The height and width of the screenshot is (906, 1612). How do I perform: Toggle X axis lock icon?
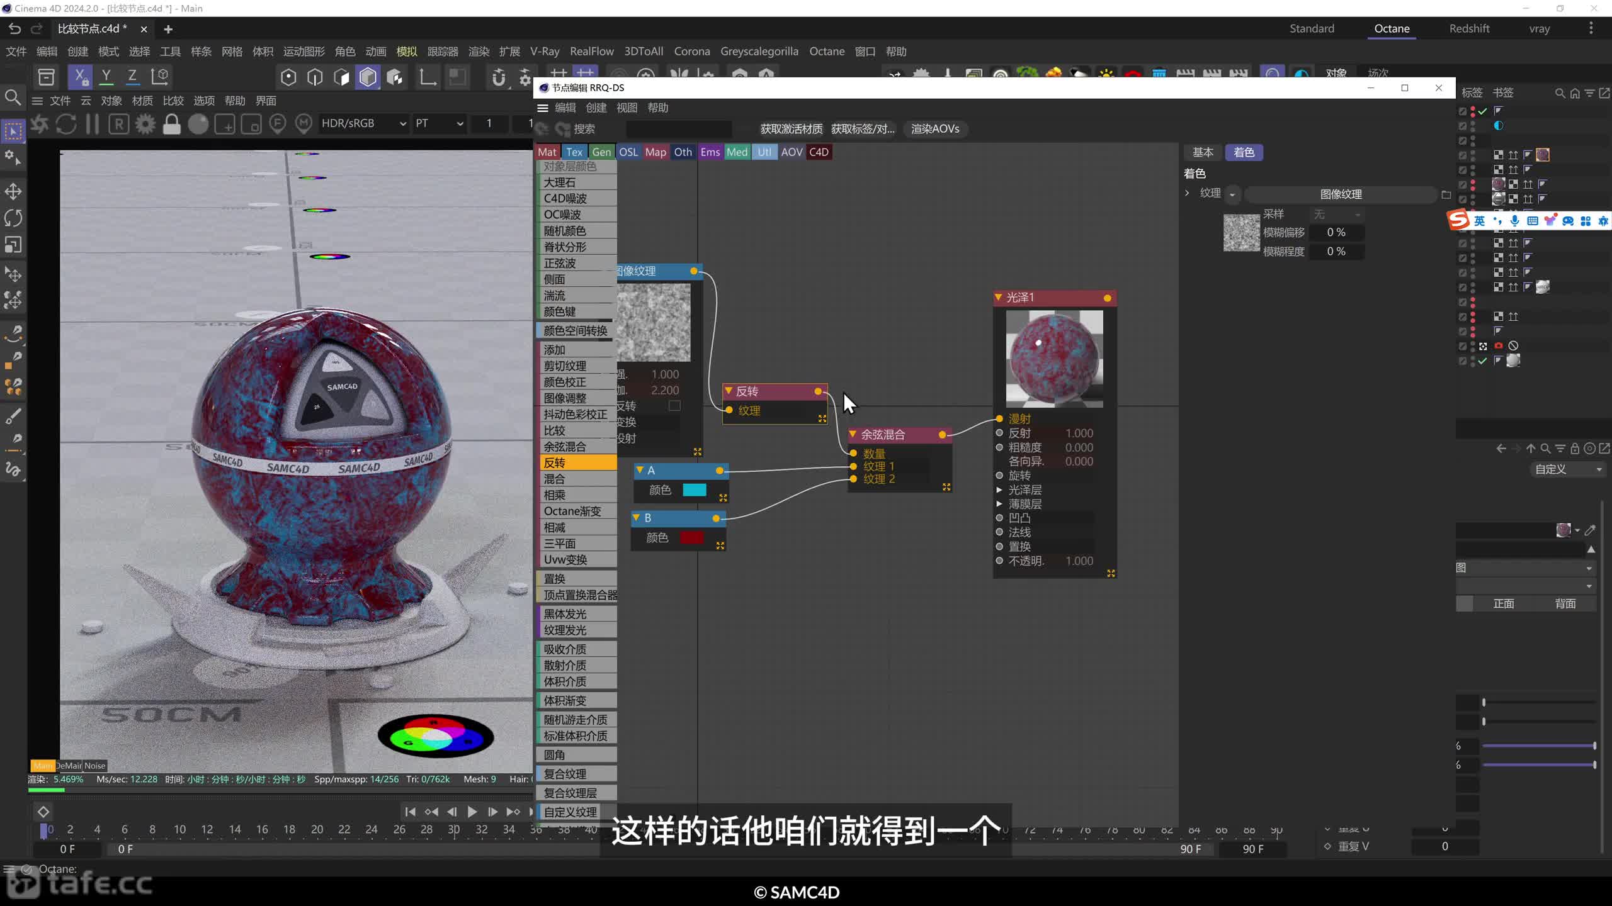pyautogui.click(x=80, y=77)
